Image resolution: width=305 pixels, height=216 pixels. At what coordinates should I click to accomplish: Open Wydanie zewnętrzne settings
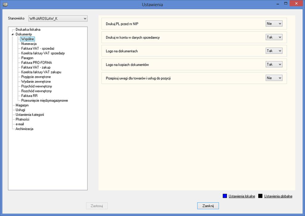pos(36,82)
